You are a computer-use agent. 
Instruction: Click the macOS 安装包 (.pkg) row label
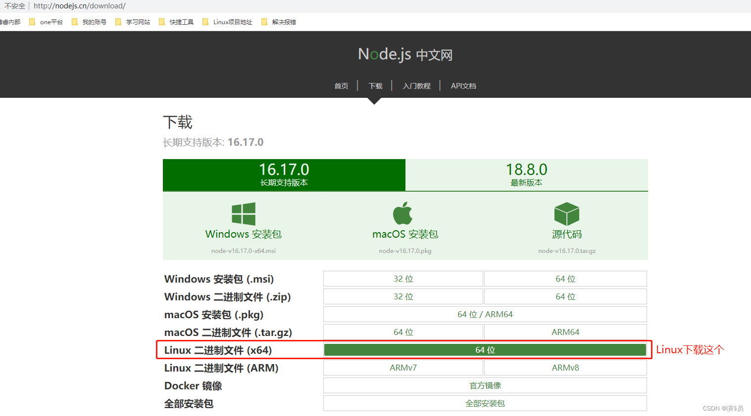click(214, 315)
